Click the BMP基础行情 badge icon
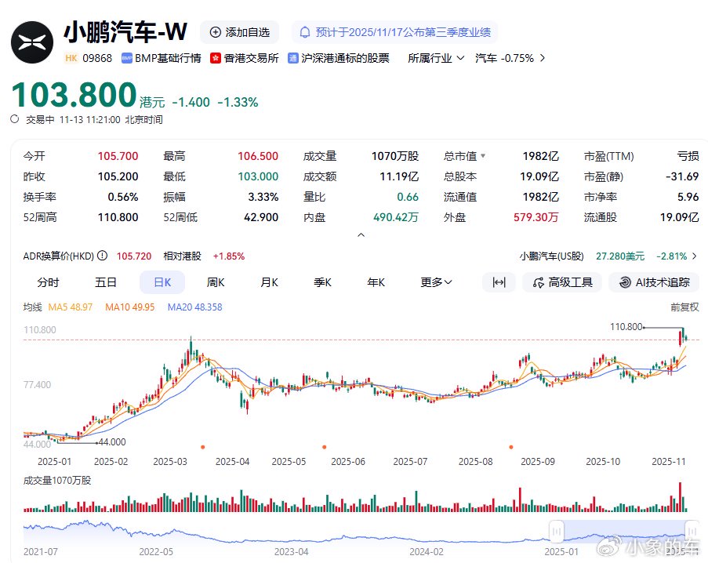The height and width of the screenshot is (563, 708). [x=125, y=57]
